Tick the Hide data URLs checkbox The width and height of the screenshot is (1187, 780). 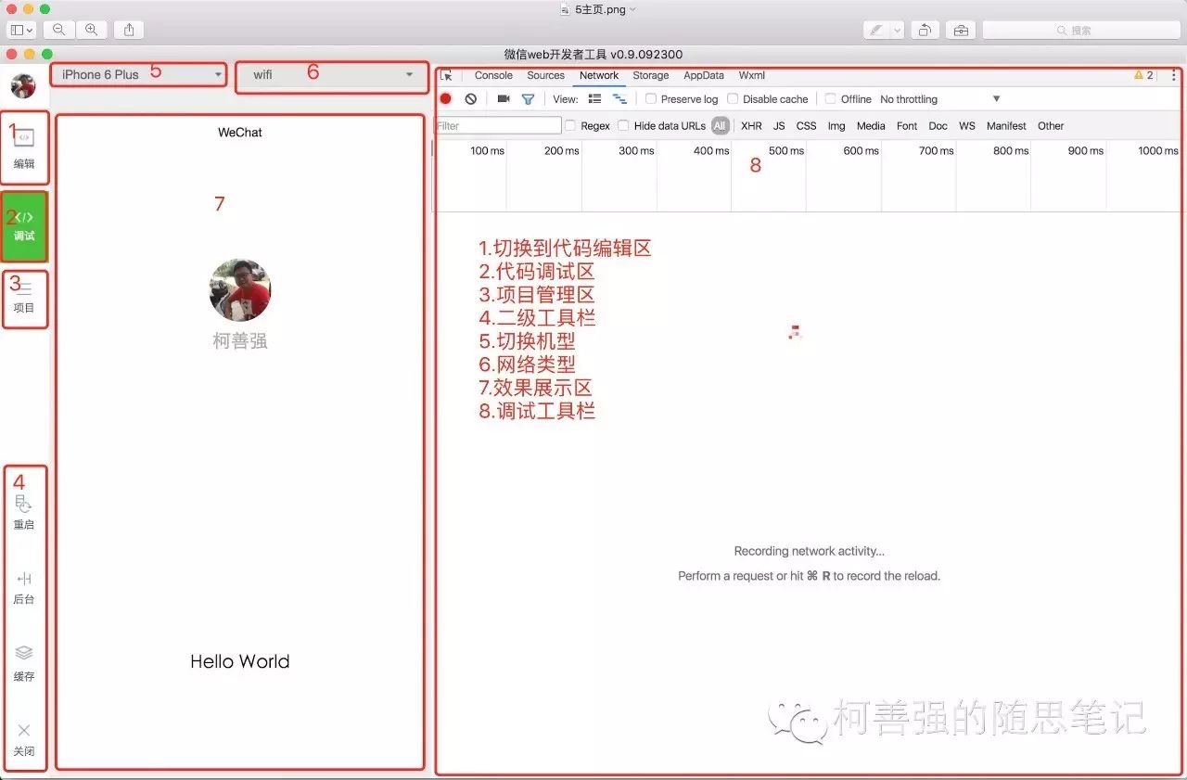(x=624, y=125)
